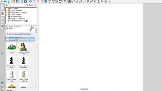Open a file with the folder icon
Viewport: 162px width, 91px height.
13,2
